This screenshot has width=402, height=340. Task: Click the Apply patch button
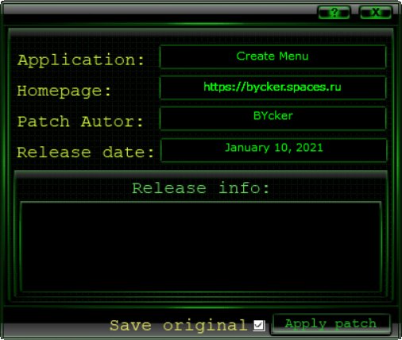pyautogui.click(x=330, y=324)
